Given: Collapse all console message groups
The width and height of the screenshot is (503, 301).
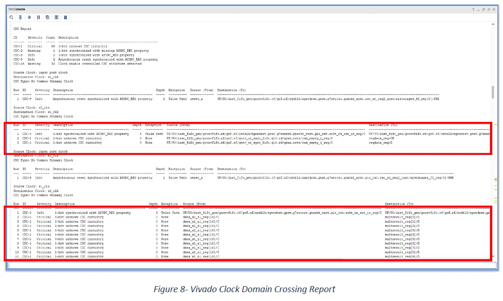Looking at the screenshot, I should tap(20, 17).
